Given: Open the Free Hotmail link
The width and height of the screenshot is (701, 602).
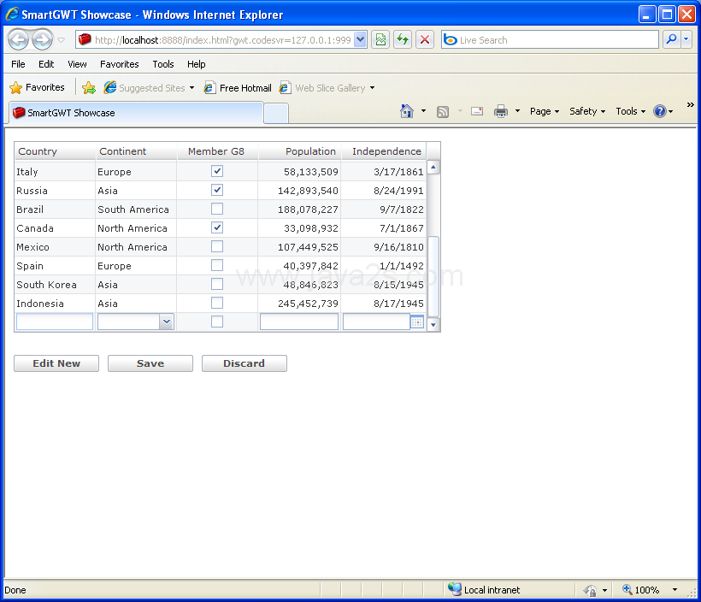Looking at the screenshot, I should pos(238,88).
